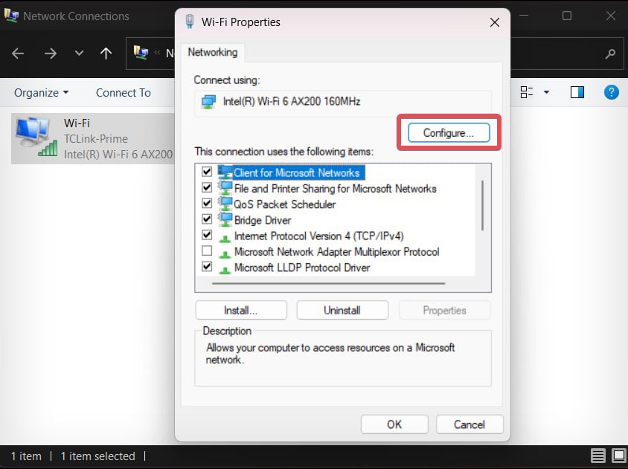628x469 pixels.
Task: Switch to the Networking tab
Action: (x=213, y=53)
